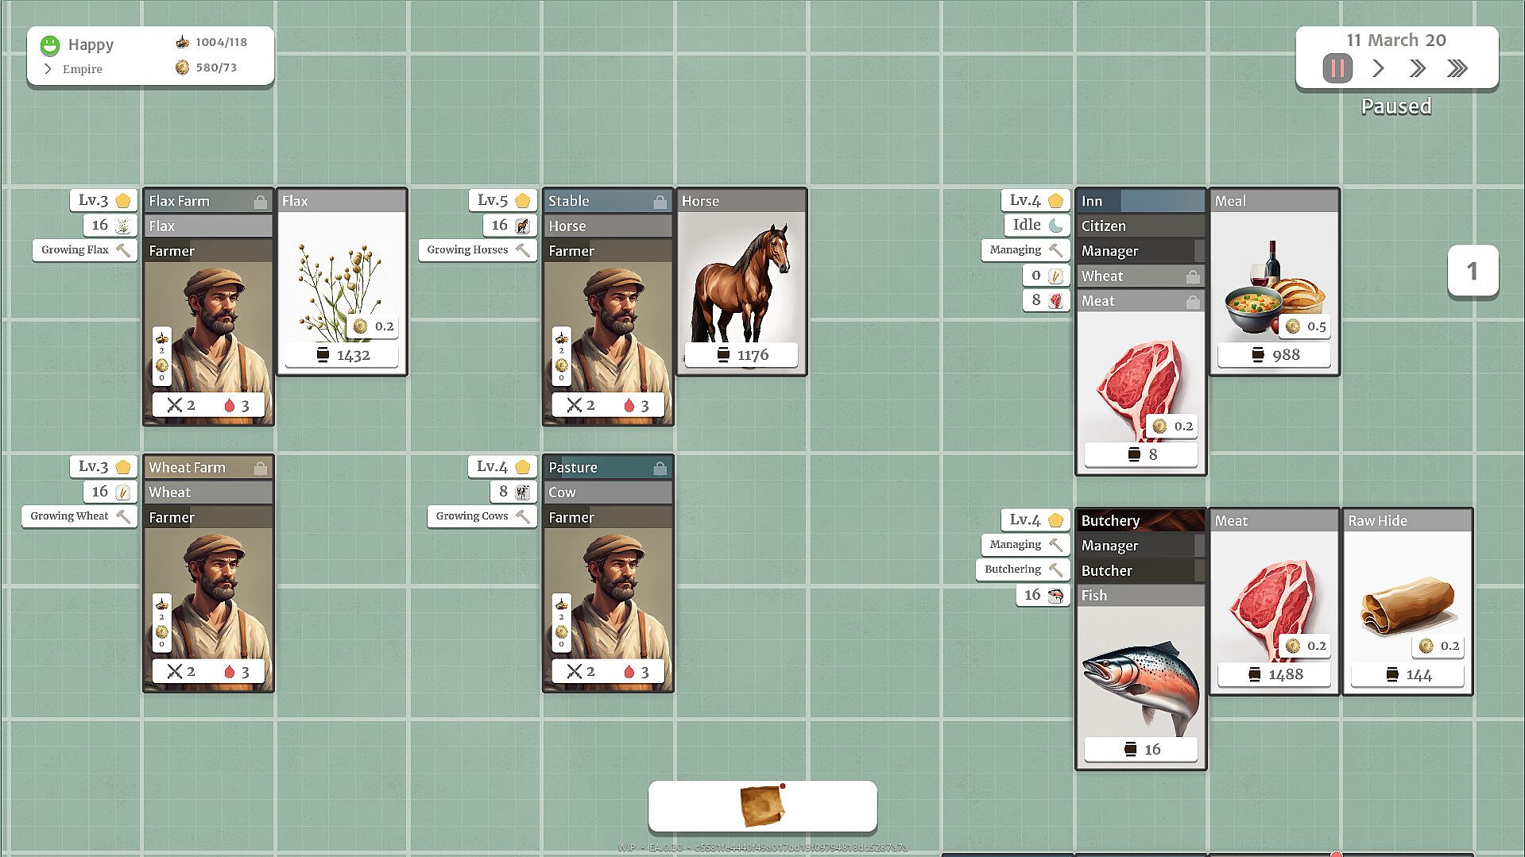Screen dimensions: 1525x857
Task: Click the Meal price 0.5 coin tag
Action: pyautogui.click(x=1306, y=326)
